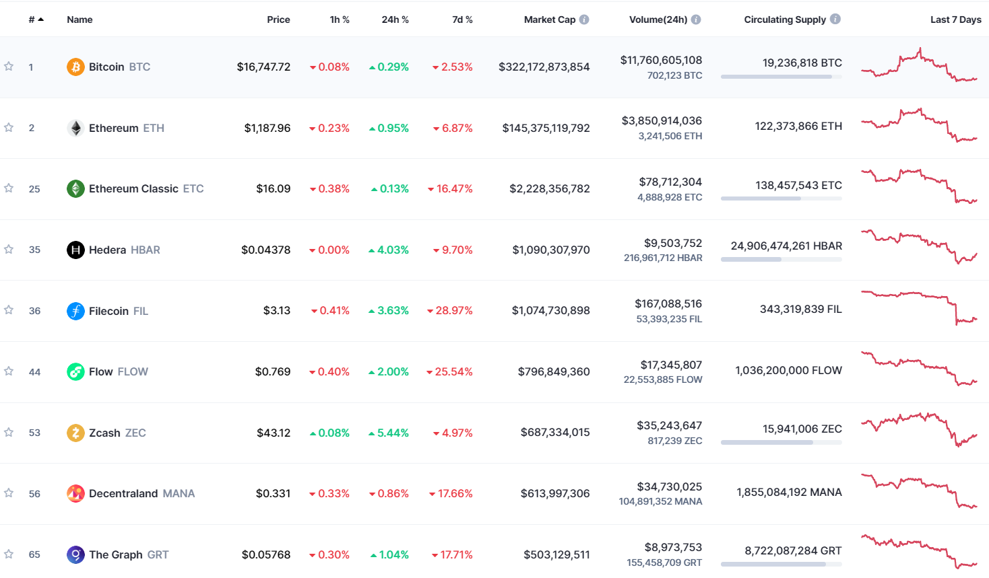The width and height of the screenshot is (989, 578).
Task: Toggle watchlist star for Filecoin
Action: [x=9, y=310]
